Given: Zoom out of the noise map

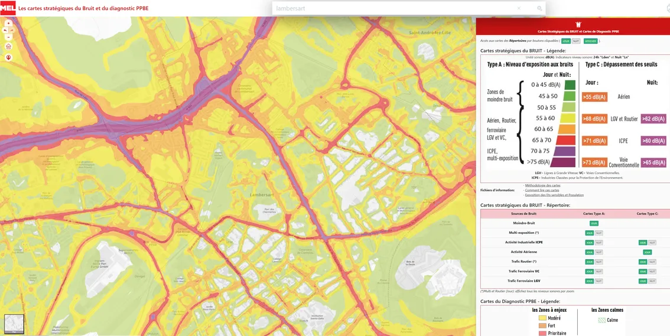Looking at the screenshot, I should pos(8,37).
